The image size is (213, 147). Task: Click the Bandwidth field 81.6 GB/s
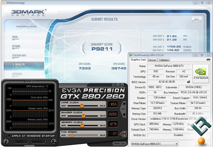pyautogui.click(x=198, y=113)
